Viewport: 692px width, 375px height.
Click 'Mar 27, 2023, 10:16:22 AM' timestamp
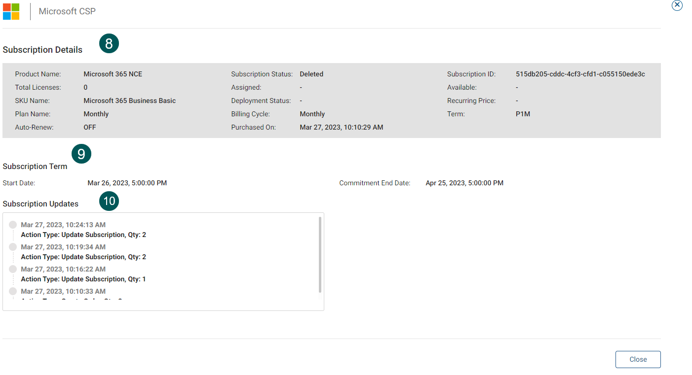[63, 269]
